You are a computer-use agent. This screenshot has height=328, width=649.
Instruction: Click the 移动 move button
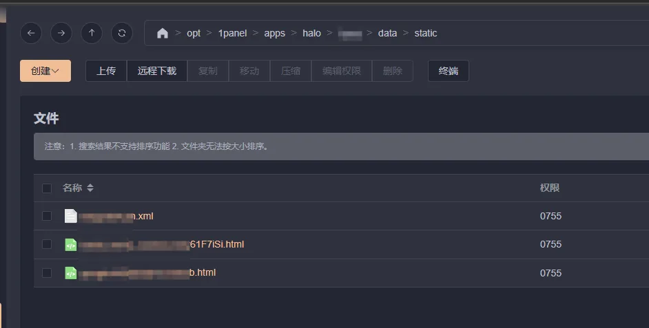click(x=249, y=71)
